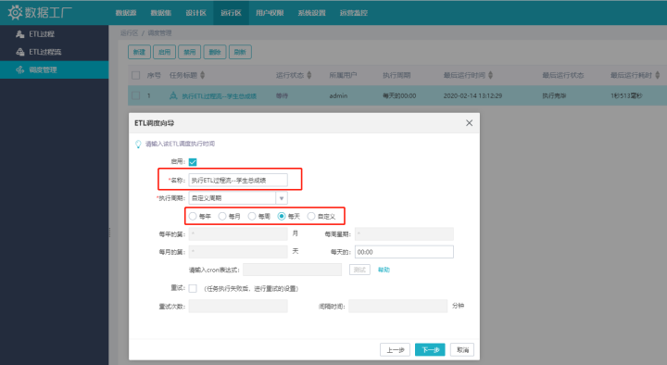Select the 每年 radio button

193,216
